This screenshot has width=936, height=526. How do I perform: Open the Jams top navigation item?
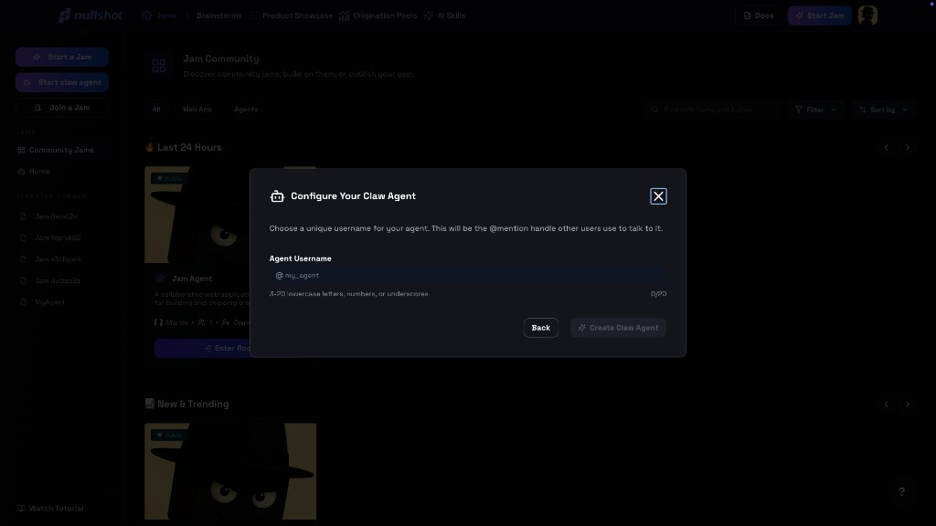[159, 16]
